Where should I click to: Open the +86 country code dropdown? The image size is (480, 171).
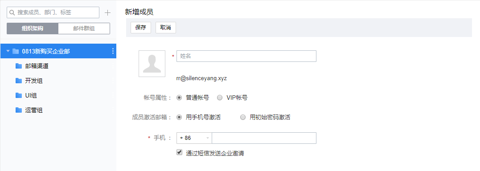pos(194,138)
